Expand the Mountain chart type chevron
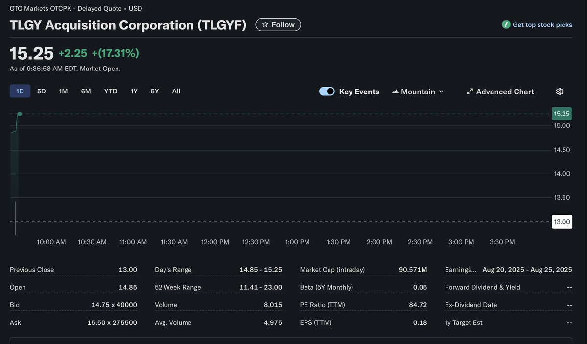Screen dimensions: 587x344 click(441, 92)
